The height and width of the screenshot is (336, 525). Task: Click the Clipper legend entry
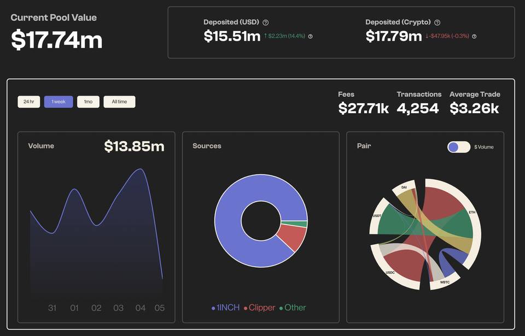tap(259, 308)
